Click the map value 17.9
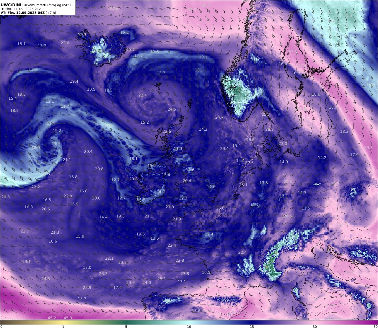The height and width of the screenshot is (329, 378). pyautogui.click(x=354, y=155)
